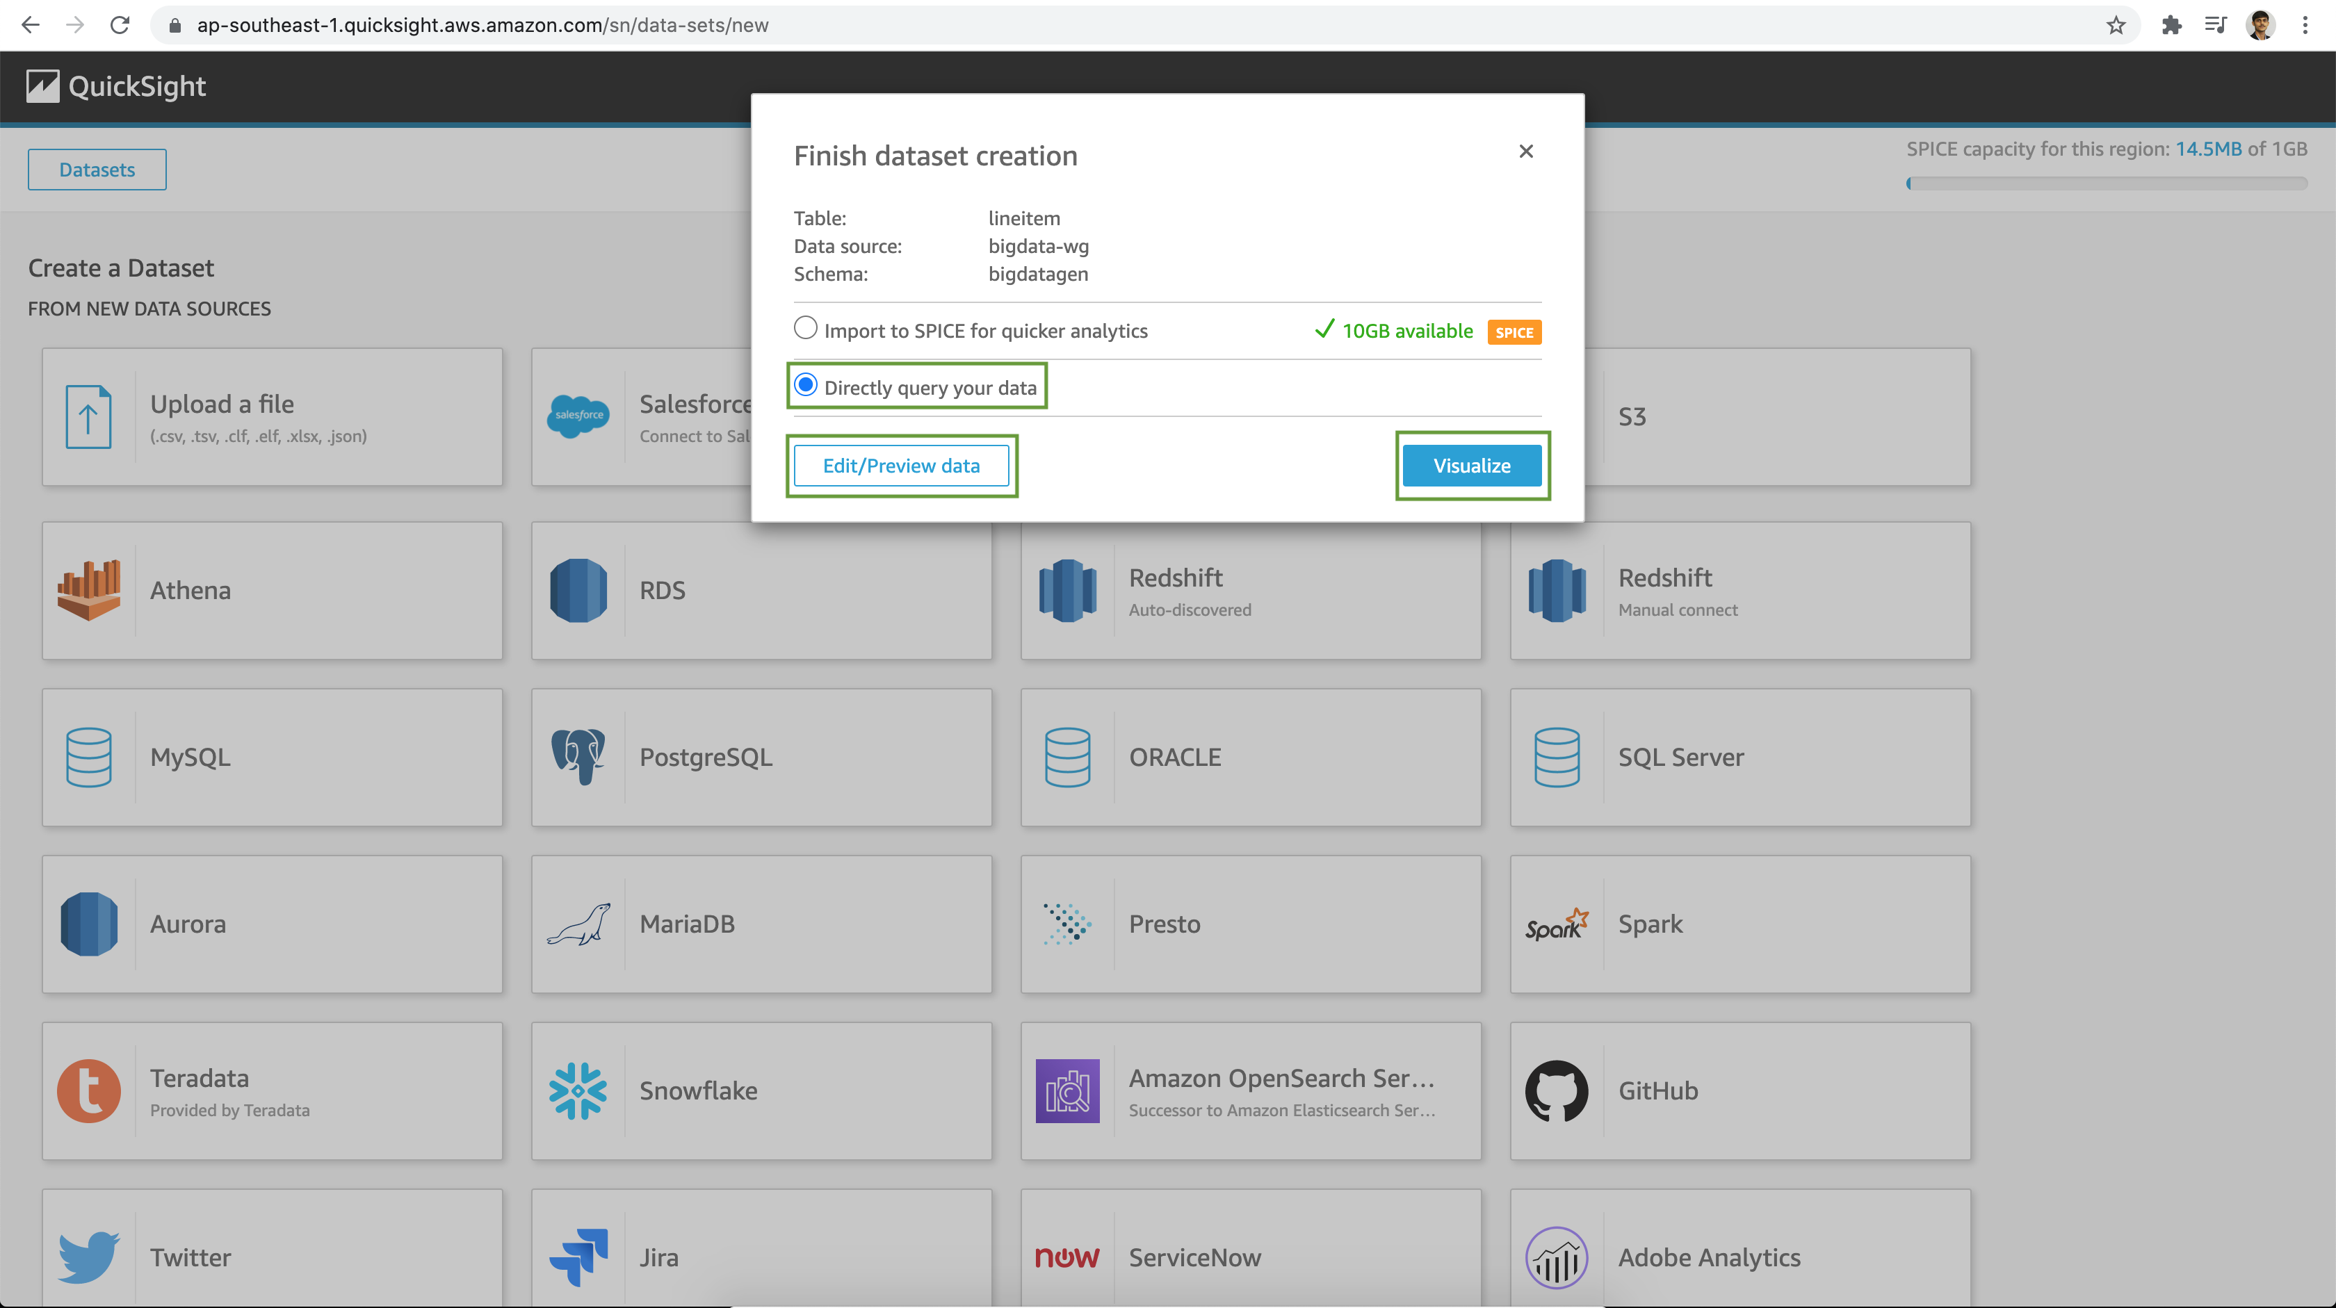The width and height of the screenshot is (2336, 1308).
Task: Click the QuickSight logo
Action: (116, 86)
